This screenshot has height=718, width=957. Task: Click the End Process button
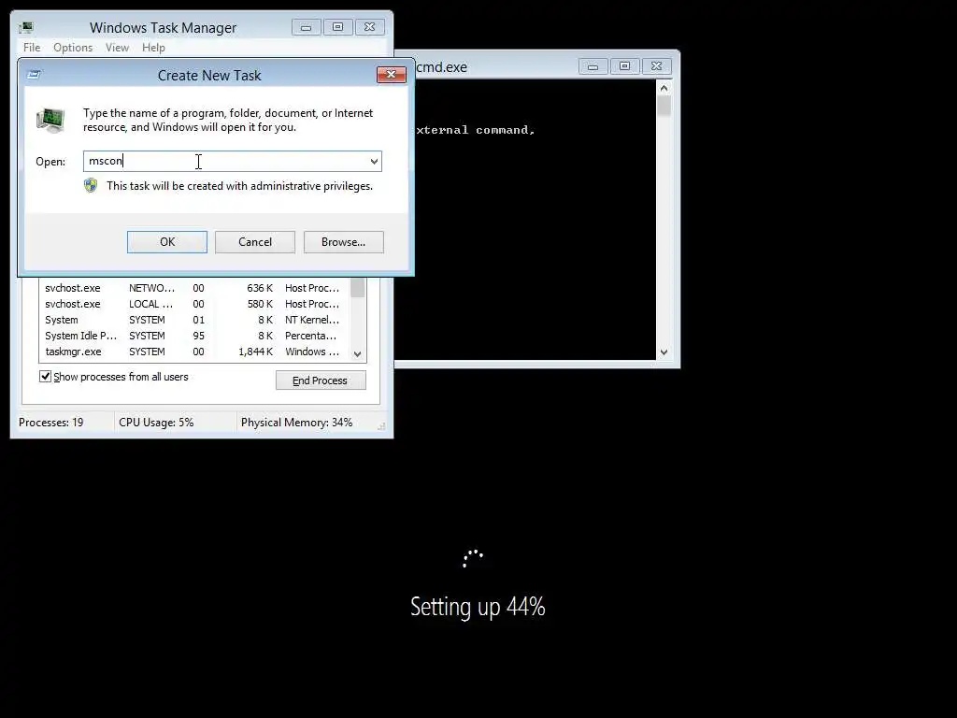point(321,381)
